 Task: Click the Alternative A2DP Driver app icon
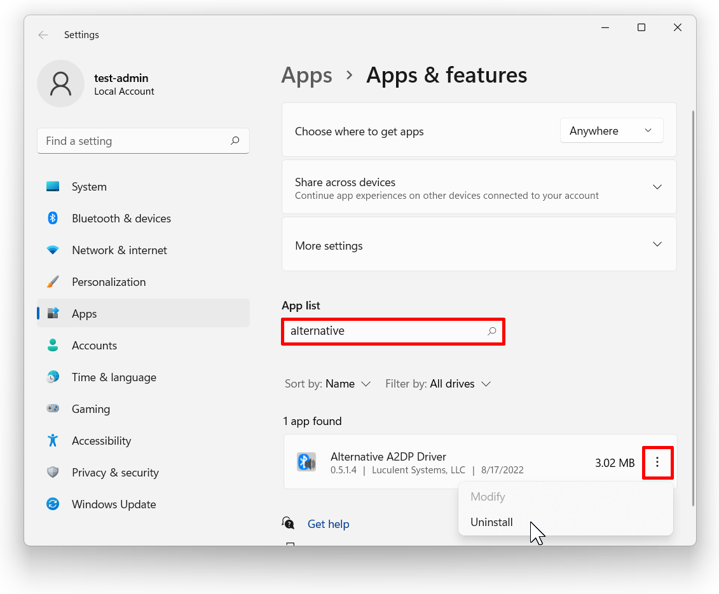(x=306, y=462)
